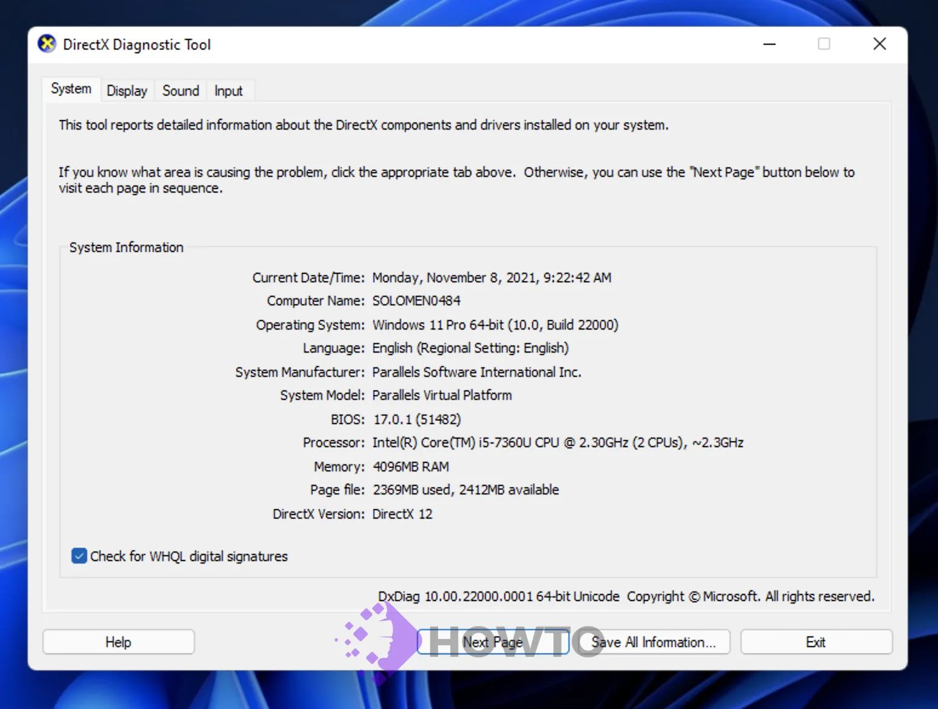The image size is (938, 709).
Task: Click the 4096MB RAM memory value
Action: 411,467
